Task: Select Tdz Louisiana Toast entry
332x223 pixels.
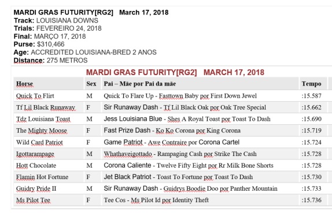Action: click(x=43, y=119)
